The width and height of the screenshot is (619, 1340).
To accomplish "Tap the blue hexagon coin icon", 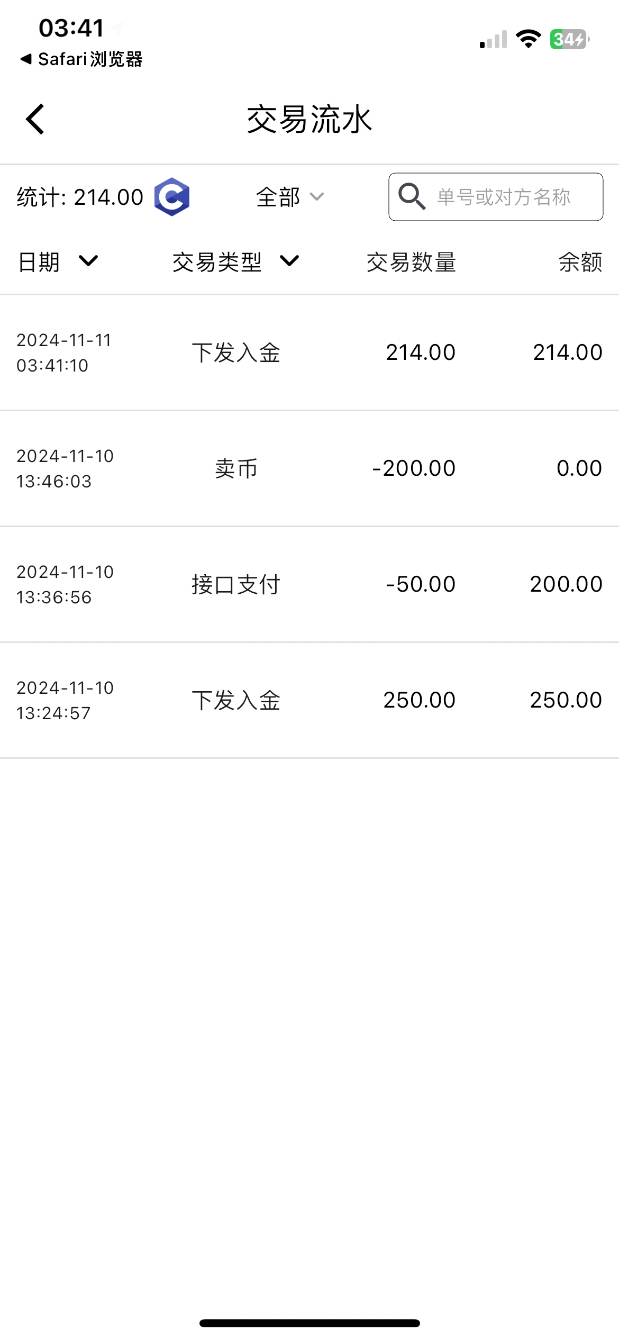I will pos(172,197).
